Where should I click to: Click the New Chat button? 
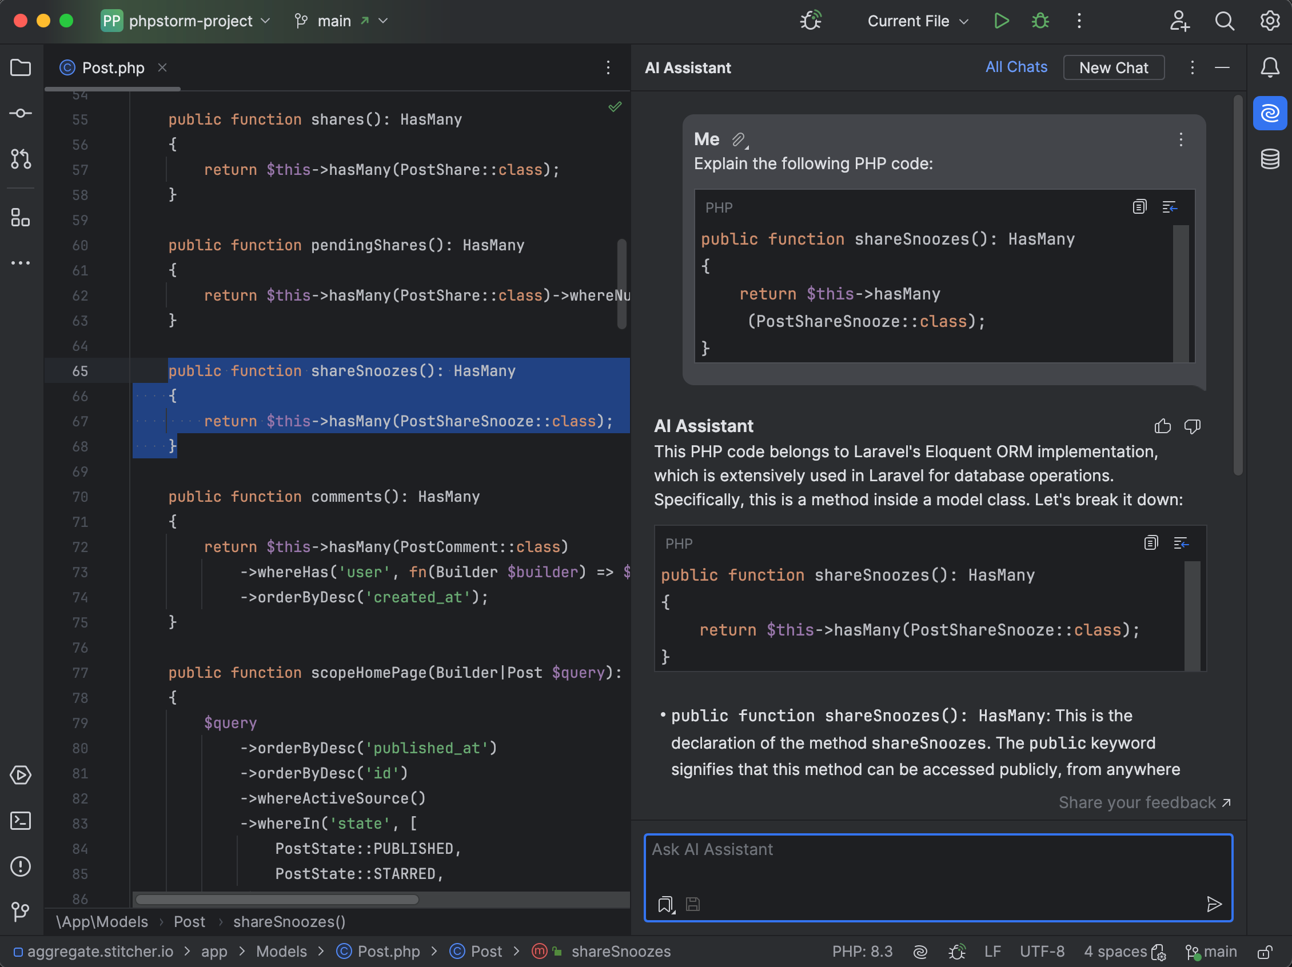(1113, 68)
